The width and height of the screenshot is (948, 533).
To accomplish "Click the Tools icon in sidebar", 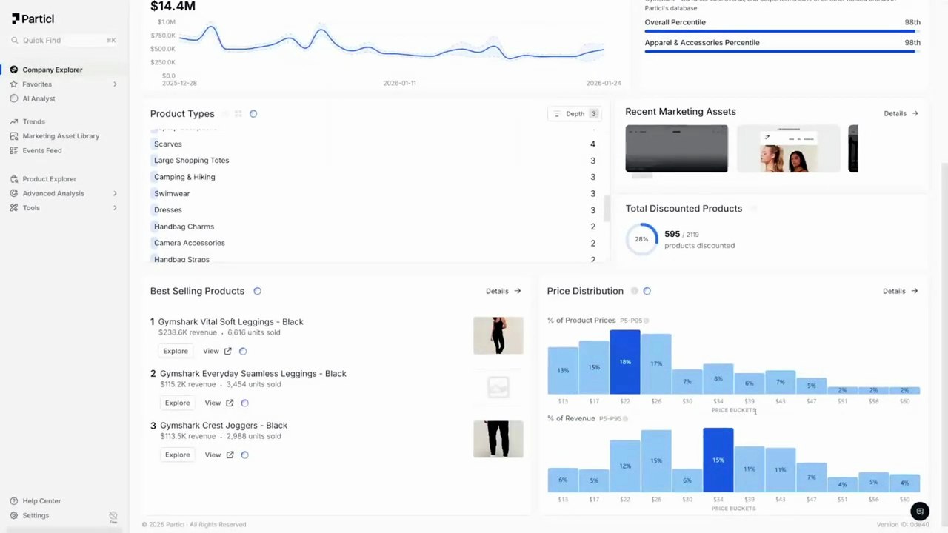I will pos(14,208).
